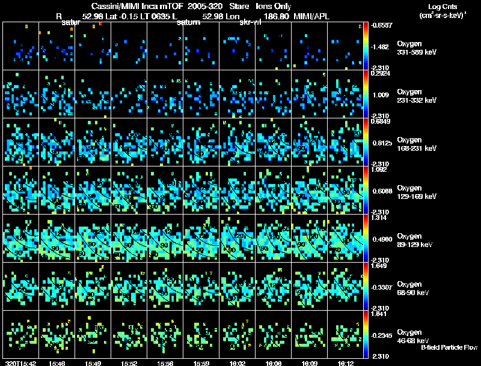Click the 320T15:42 time label
This screenshot has width=481, height=366.
(x=21, y=363)
